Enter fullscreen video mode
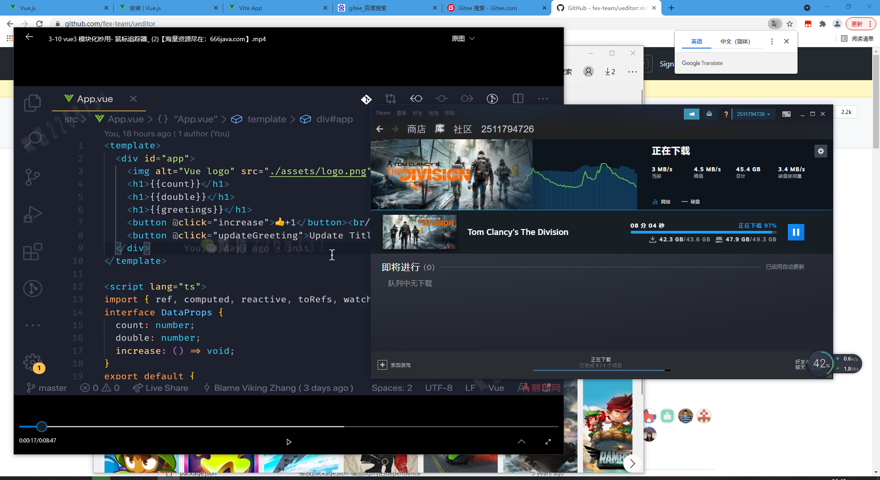 (x=548, y=442)
